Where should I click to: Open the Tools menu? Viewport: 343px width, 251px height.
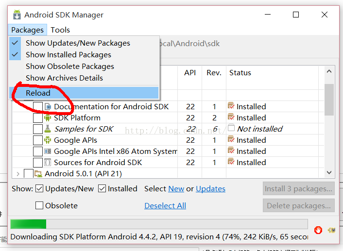[x=60, y=30]
